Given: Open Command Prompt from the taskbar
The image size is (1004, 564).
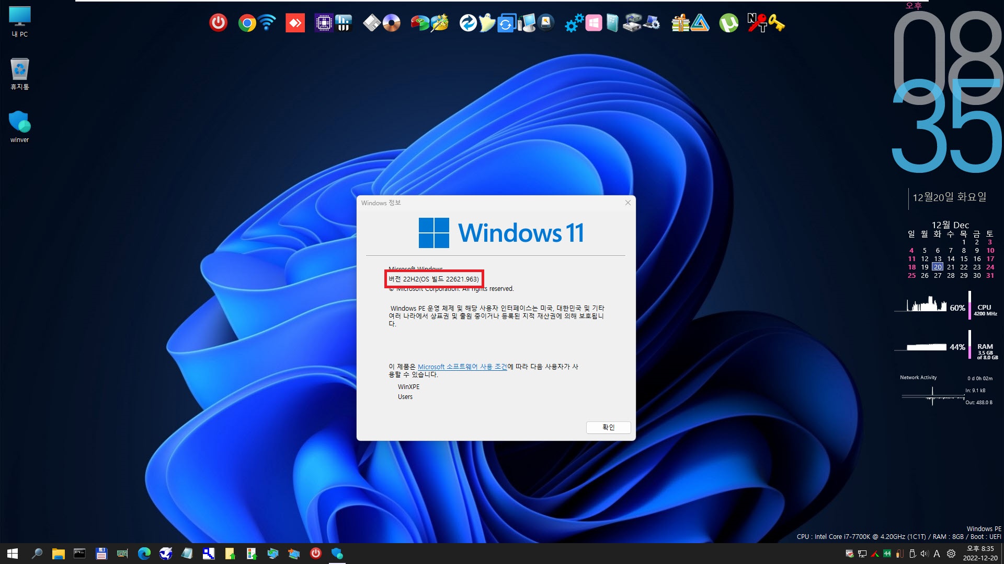Looking at the screenshot, I should (79, 554).
